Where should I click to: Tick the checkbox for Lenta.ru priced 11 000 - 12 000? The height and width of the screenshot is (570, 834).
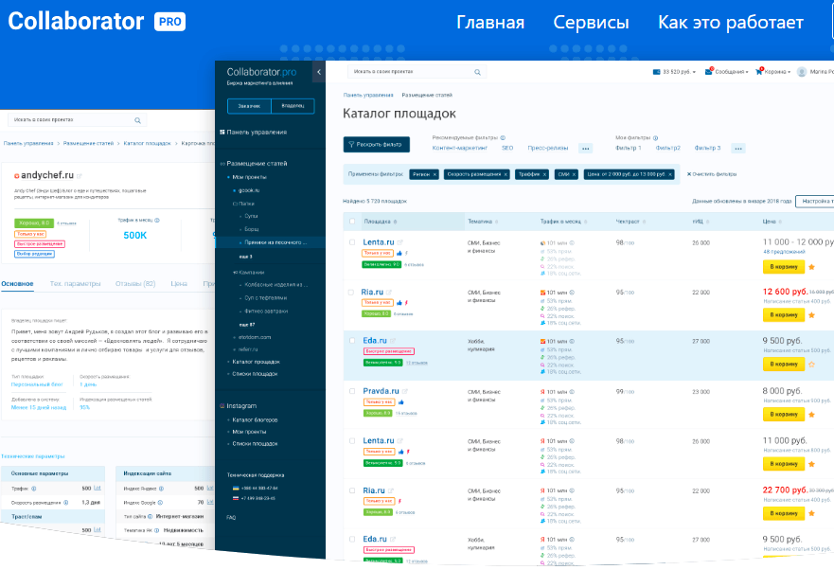click(x=351, y=242)
